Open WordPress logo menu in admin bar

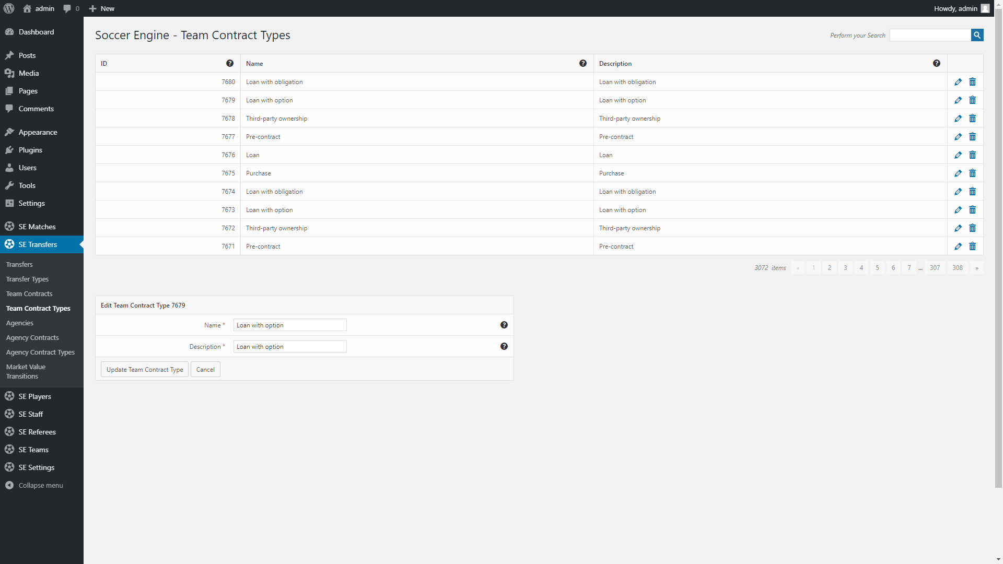pyautogui.click(x=9, y=8)
